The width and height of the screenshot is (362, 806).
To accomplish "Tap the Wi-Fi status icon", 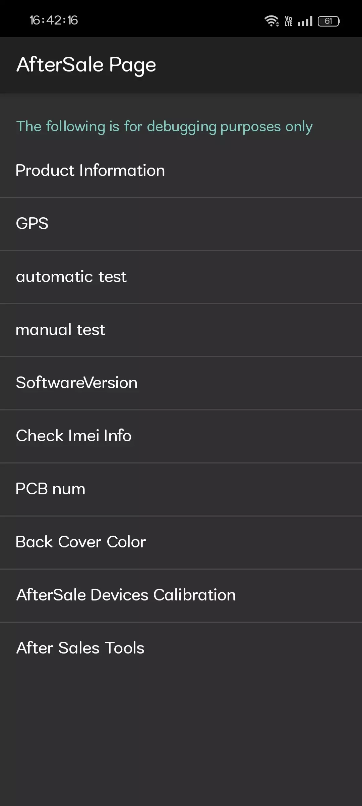I will [x=271, y=21].
